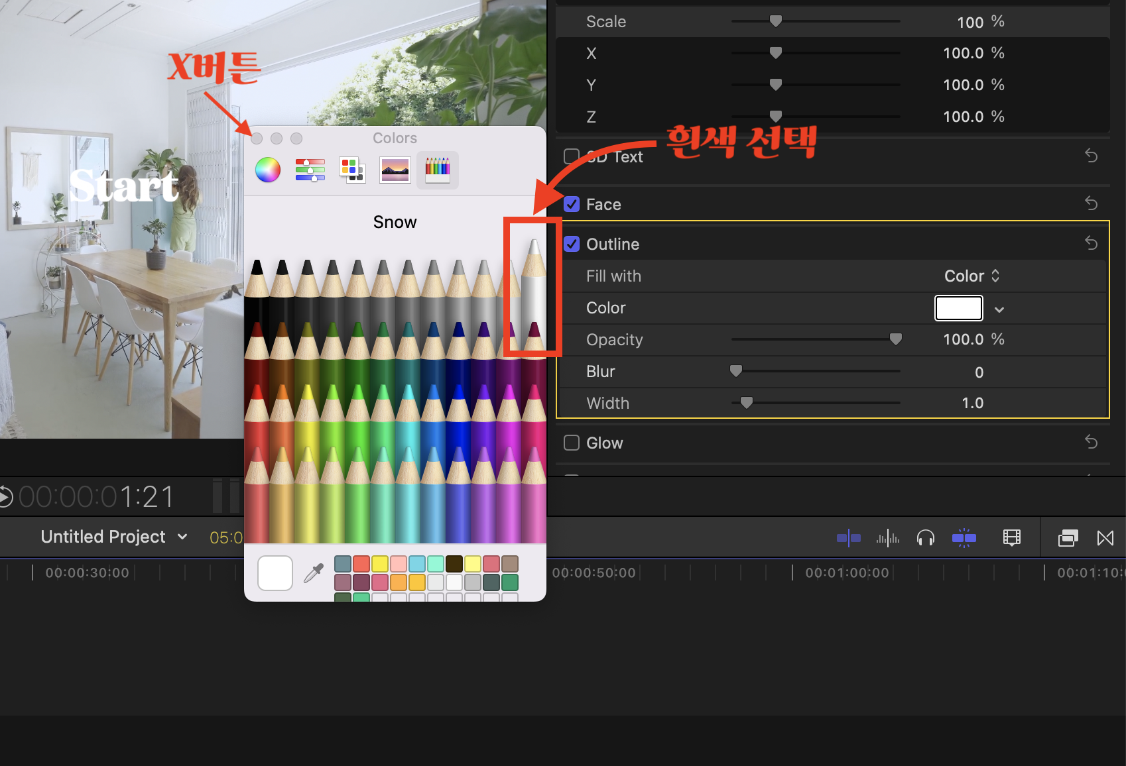Viewport: 1126px width, 766px height.
Task: Solo selected clips with headphones icon
Action: [x=925, y=538]
